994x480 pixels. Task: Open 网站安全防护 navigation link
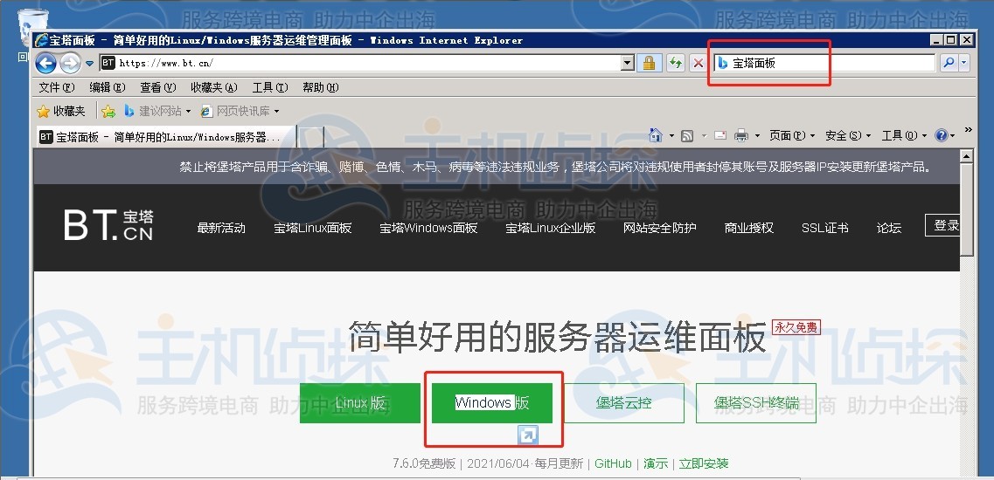pyautogui.click(x=660, y=228)
